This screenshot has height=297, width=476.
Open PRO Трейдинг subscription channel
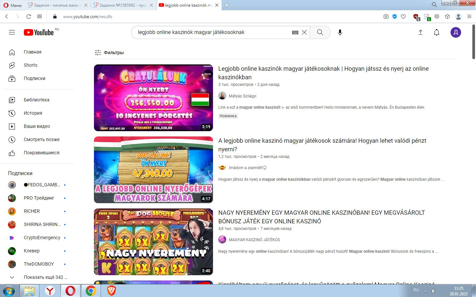[x=39, y=198]
